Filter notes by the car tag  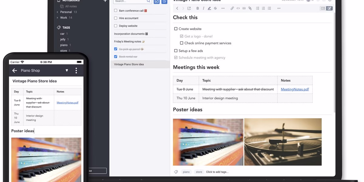click(x=62, y=34)
